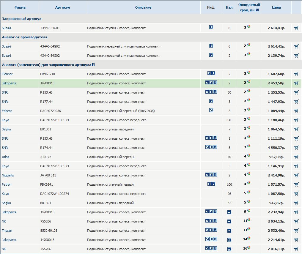Add Atlas 510077 to cart
Image resolution: width=302 pixels, height=254 pixels.
click(x=296, y=157)
